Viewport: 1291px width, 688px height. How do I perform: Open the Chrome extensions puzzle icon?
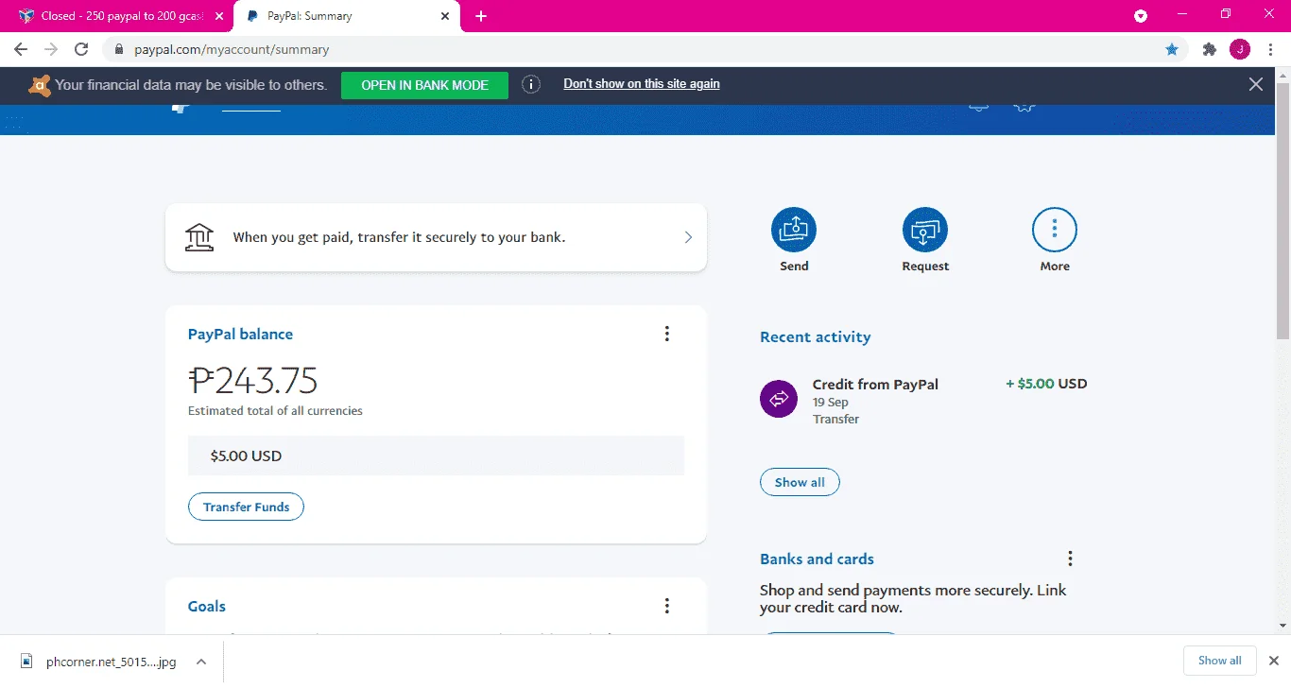click(x=1209, y=49)
